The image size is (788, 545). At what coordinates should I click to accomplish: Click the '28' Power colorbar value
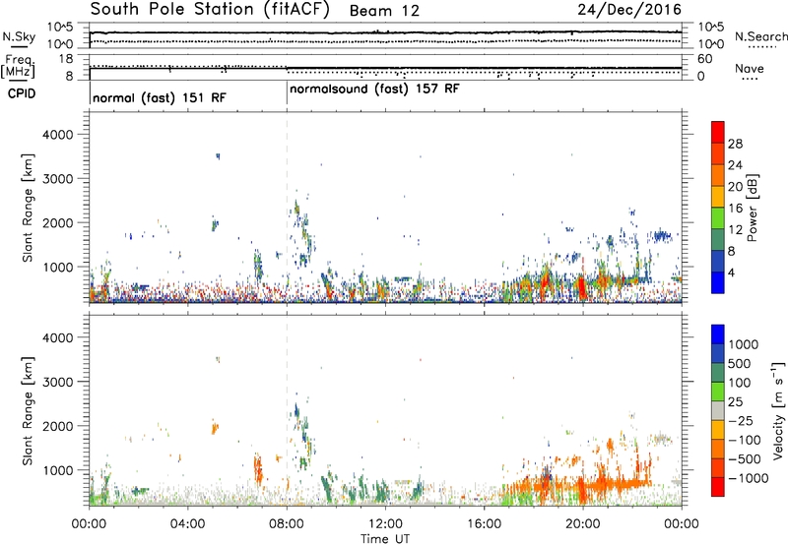[735, 144]
